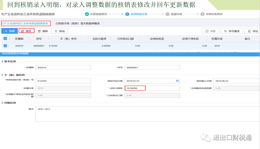Screen dimensions: 260x149
Task: Click the 备注 textarea
Action: click(x=148, y=114)
